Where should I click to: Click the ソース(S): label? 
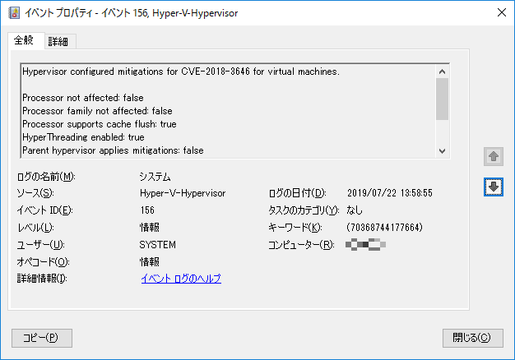pyautogui.click(x=35, y=193)
